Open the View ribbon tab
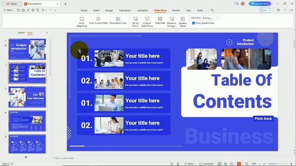The width and height of the screenshot is (296, 166). pyautogui.click(x=188, y=10)
